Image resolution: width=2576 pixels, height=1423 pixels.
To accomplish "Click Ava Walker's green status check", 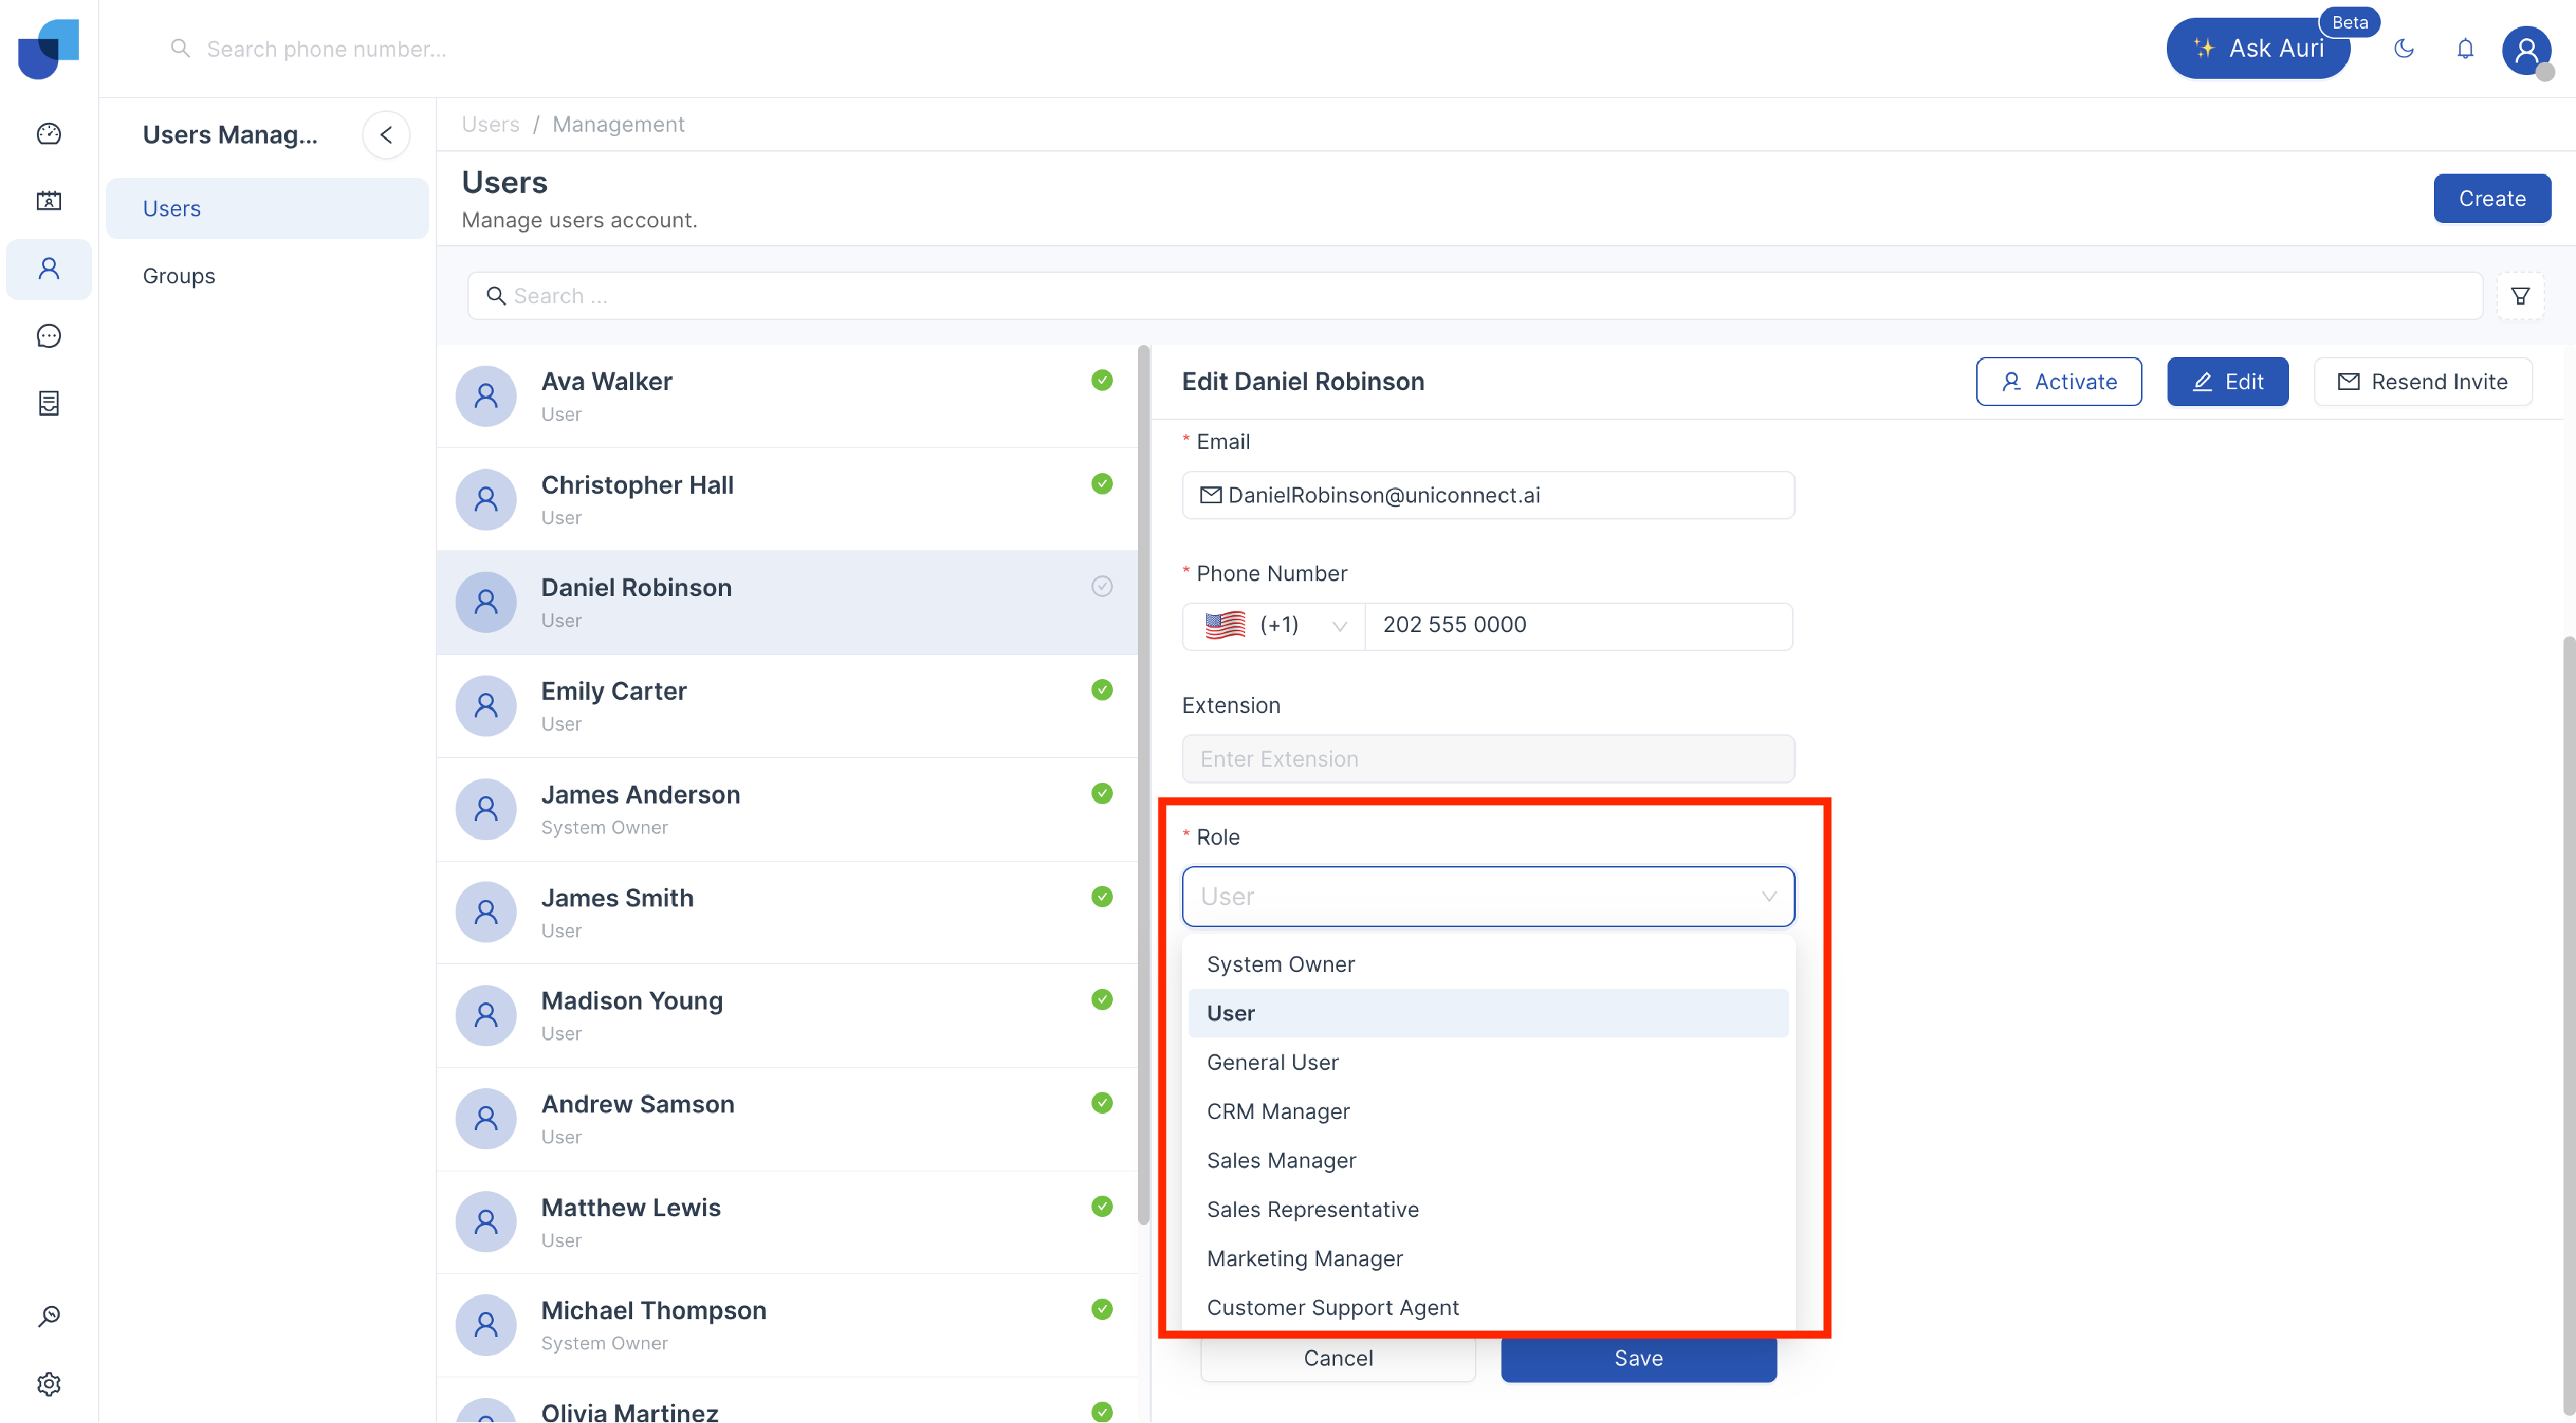I will coord(1102,380).
